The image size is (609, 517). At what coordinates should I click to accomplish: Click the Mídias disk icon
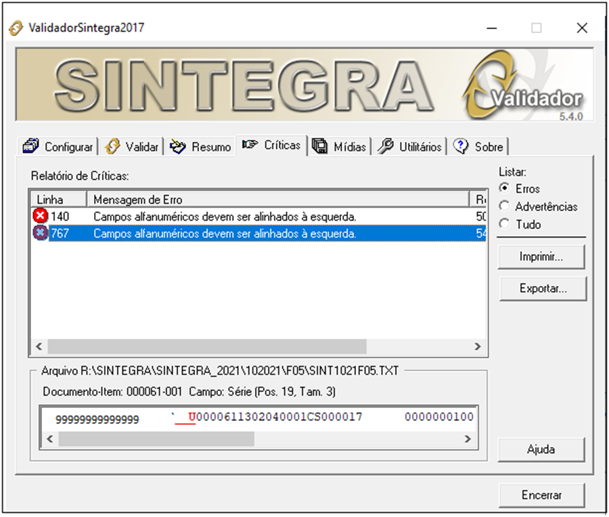click(319, 146)
